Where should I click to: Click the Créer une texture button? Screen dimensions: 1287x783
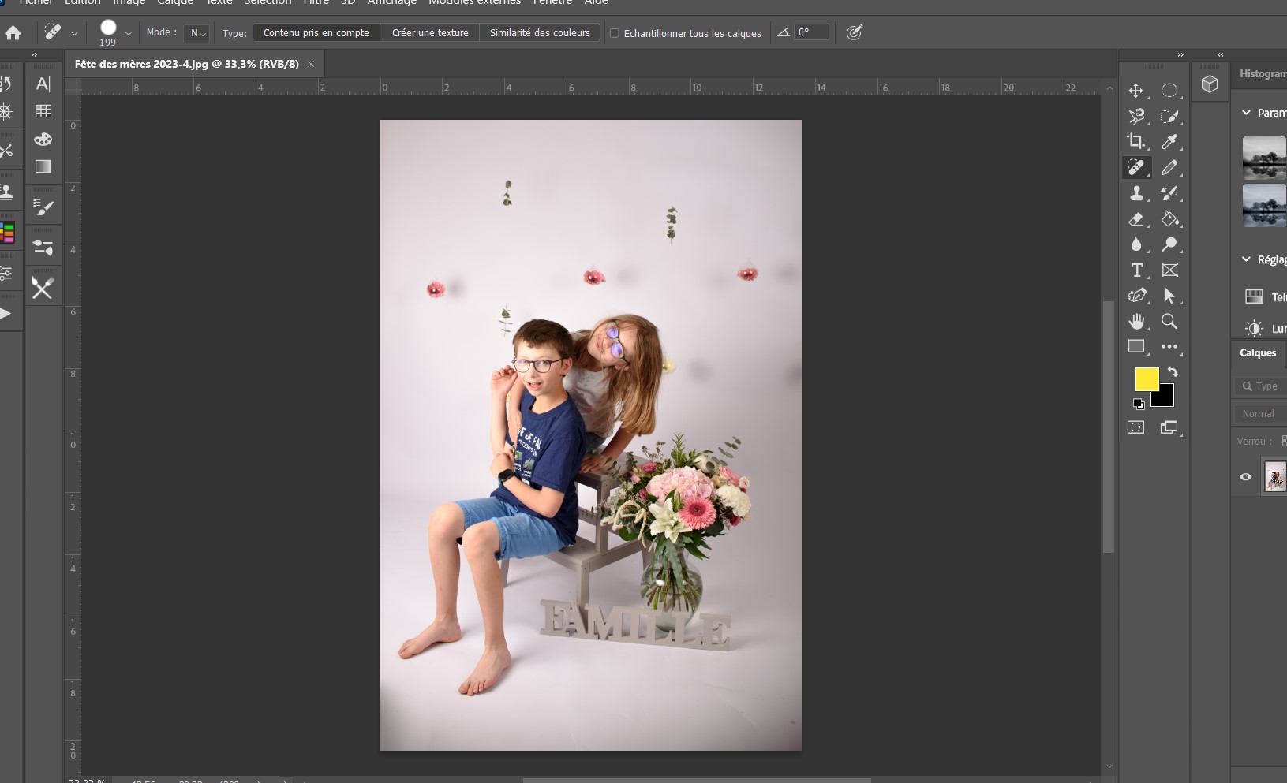pyautogui.click(x=430, y=33)
